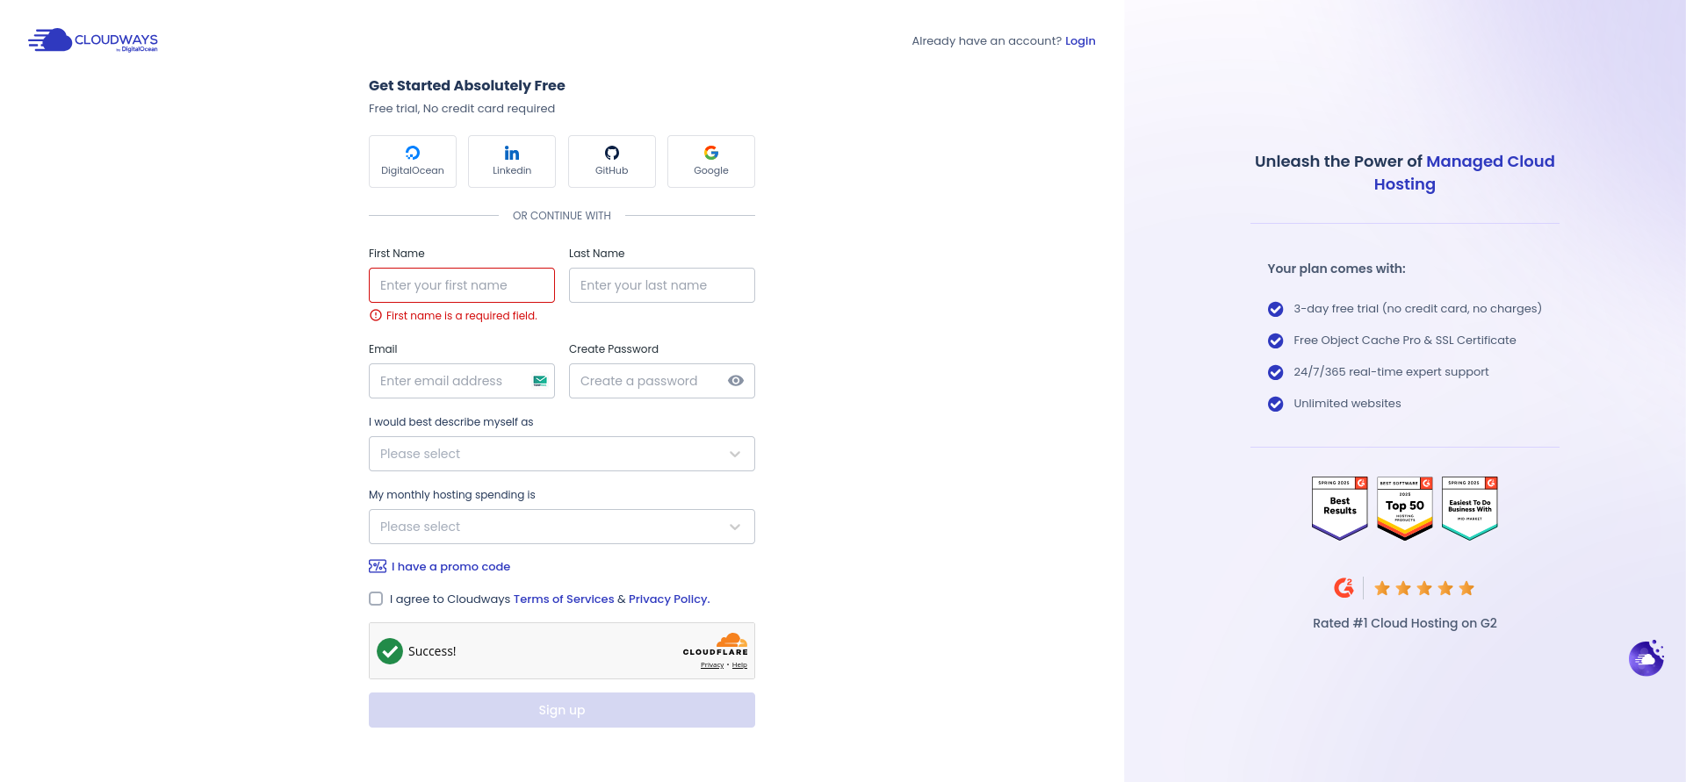This screenshot has width=1686, height=782.
Task: Click the Best Results G2 badge
Action: [1340, 509]
